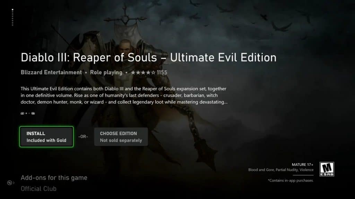Expand the truncated game description text
Viewport: 355px width, 199px height.
(124, 95)
